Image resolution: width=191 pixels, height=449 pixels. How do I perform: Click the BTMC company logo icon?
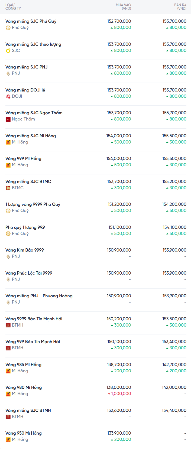click(8, 188)
